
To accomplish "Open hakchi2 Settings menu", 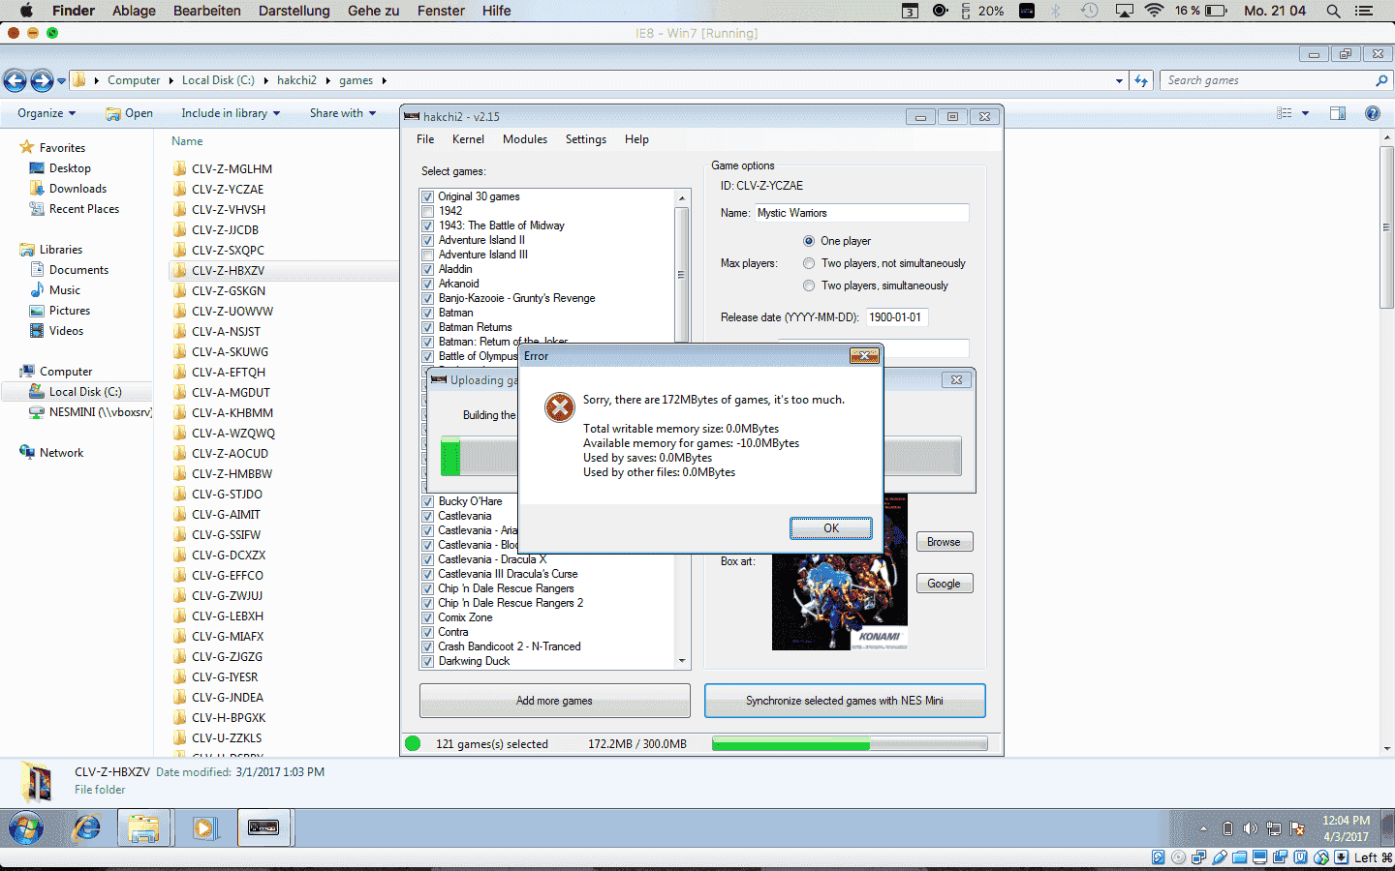I will pos(586,139).
